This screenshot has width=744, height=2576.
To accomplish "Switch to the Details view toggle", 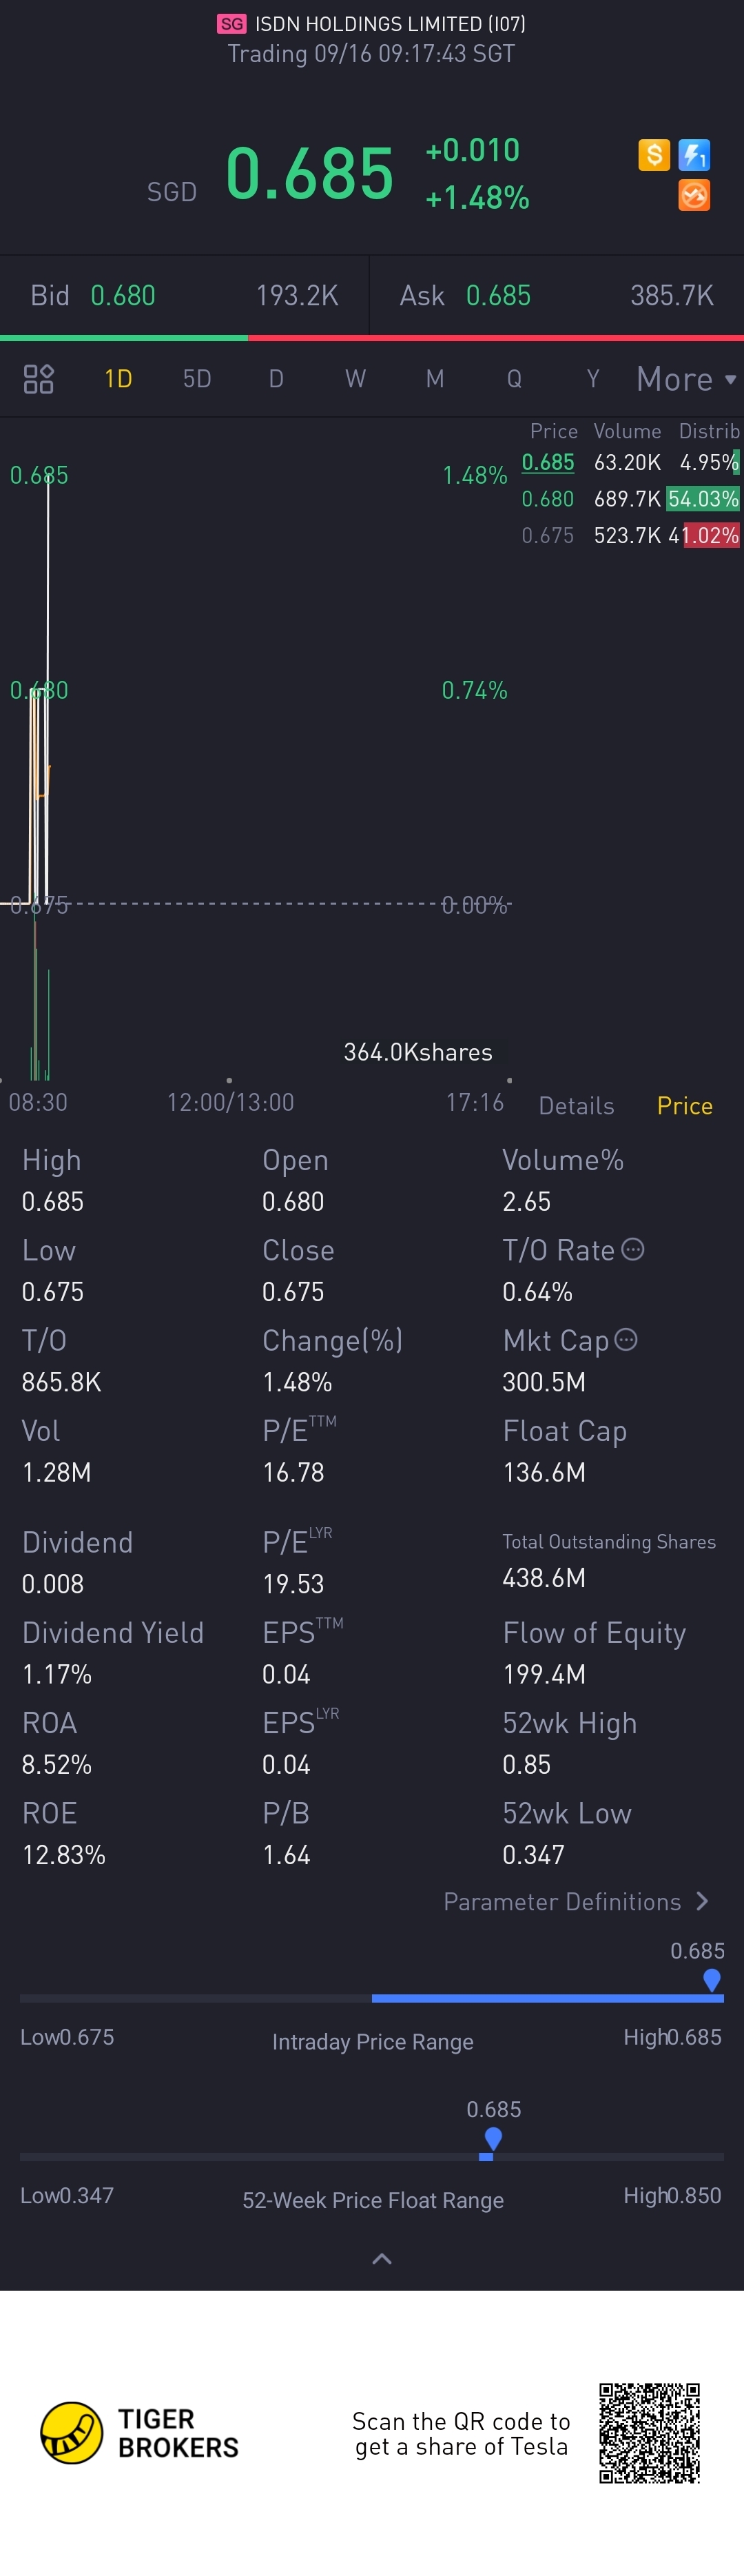I will pyautogui.click(x=576, y=1105).
